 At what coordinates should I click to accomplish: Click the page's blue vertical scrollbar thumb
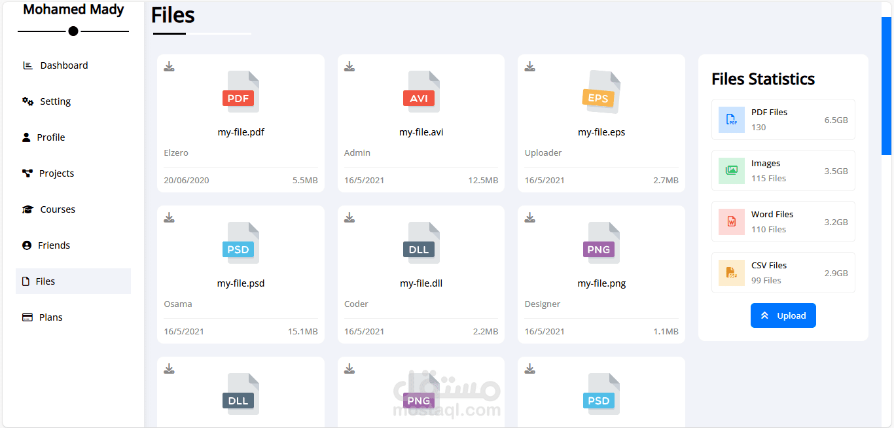[886, 86]
